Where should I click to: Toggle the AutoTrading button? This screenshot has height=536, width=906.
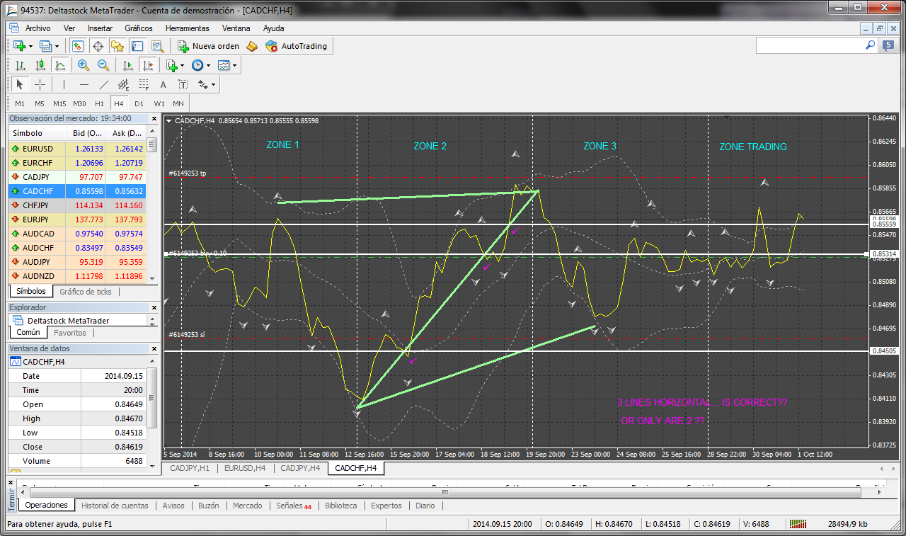pyautogui.click(x=297, y=46)
